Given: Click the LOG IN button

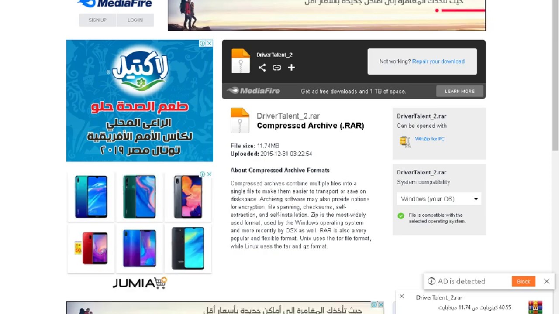Looking at the screenshot, I should [135, 20].
